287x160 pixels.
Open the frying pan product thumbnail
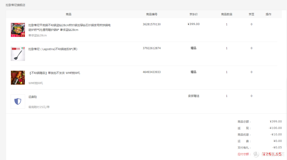point(18,30)
